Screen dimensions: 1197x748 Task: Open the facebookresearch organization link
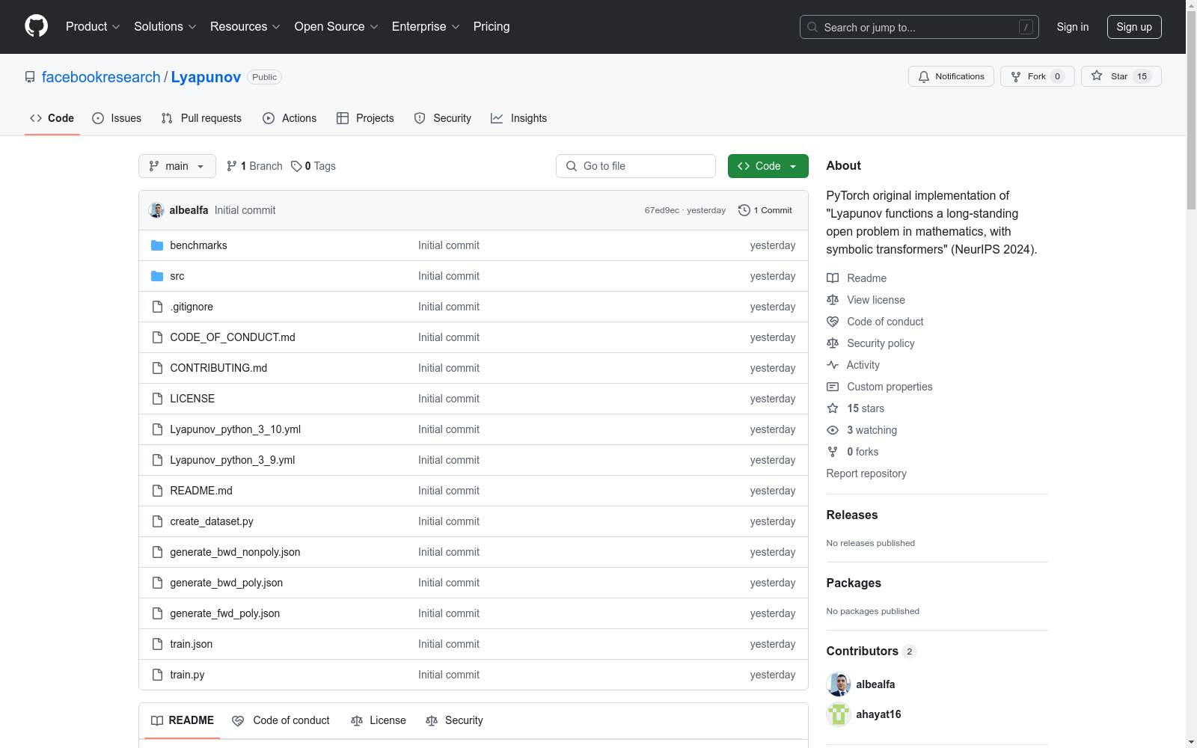(x=101, y=77)
